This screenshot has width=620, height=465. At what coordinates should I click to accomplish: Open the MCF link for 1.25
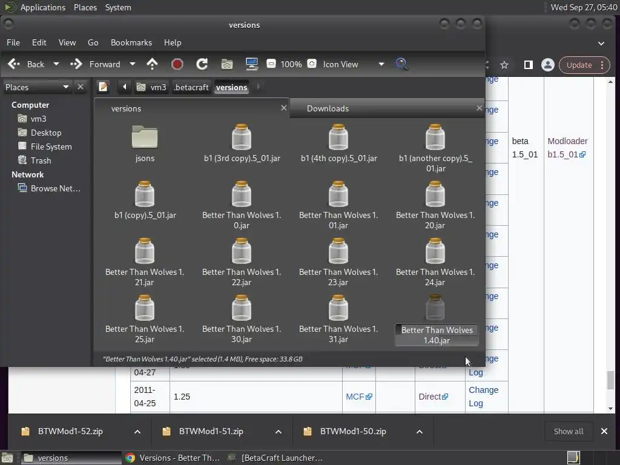click(358, 397)
